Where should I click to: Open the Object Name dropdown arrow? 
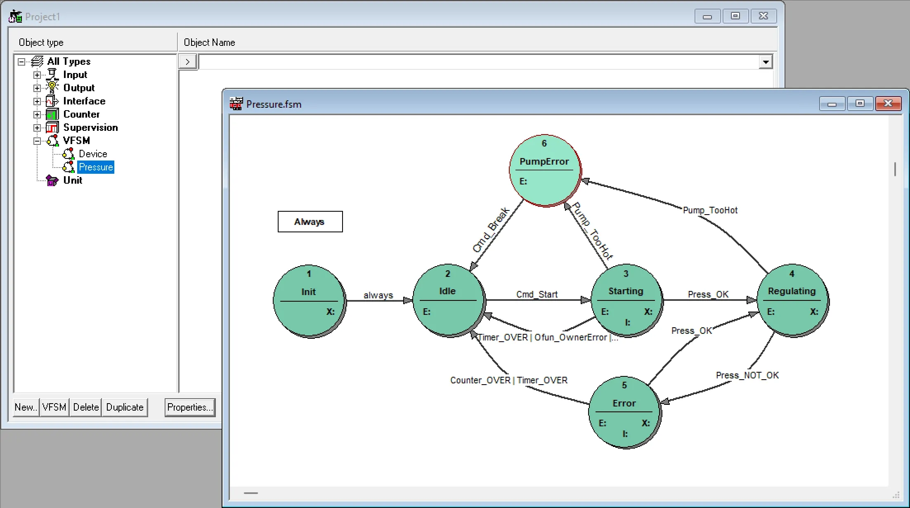pos(766,62)
